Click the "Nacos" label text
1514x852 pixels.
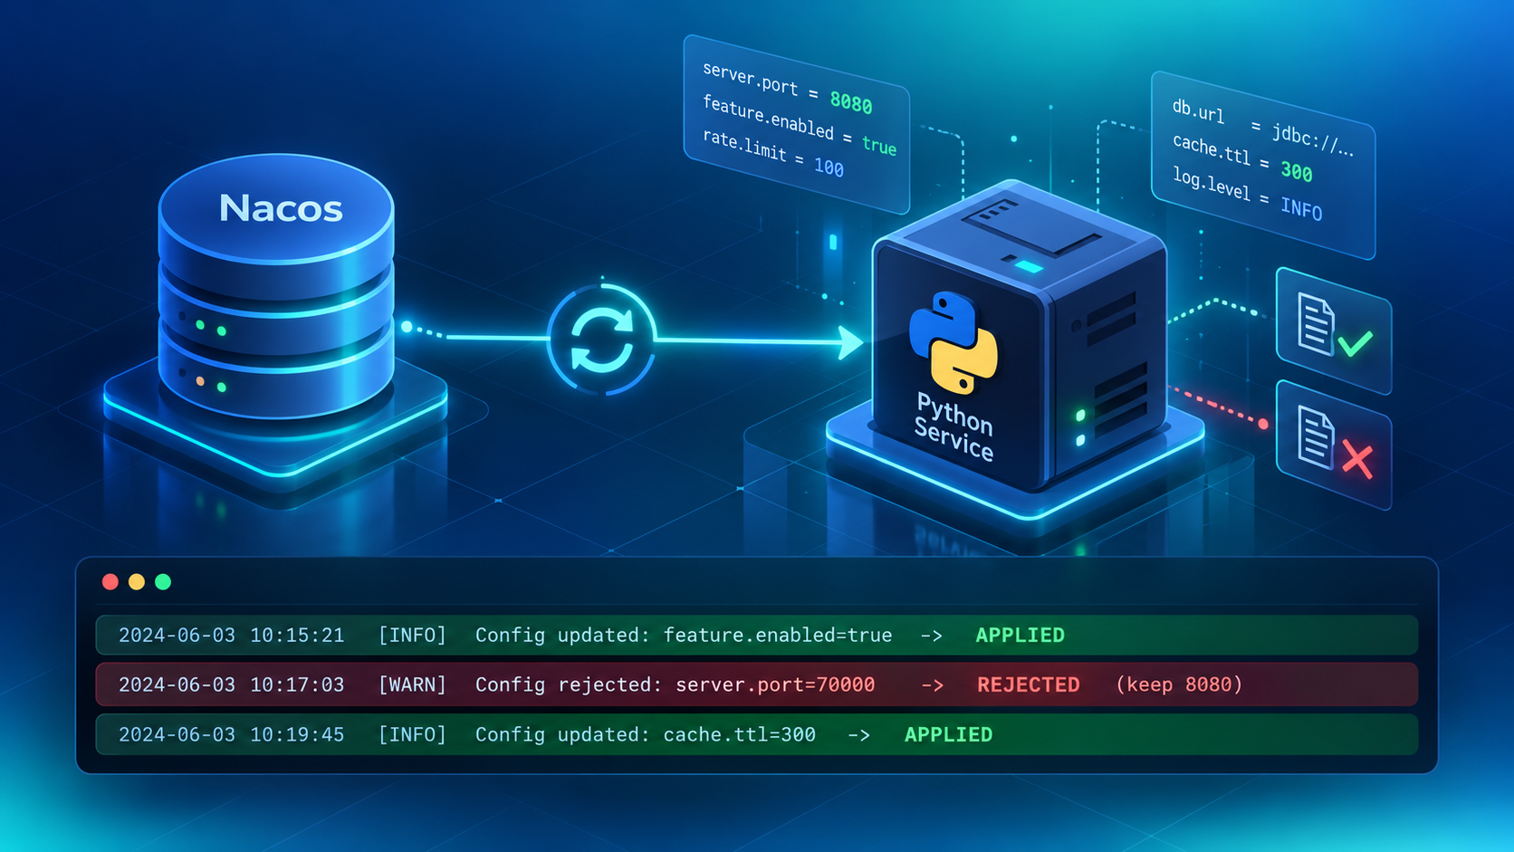pos(281,208)
